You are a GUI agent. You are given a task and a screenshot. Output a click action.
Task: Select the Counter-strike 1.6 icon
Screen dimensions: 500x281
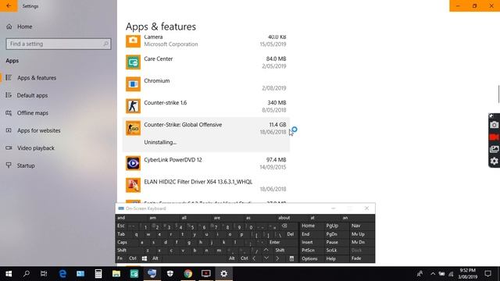tap(133, 106)
